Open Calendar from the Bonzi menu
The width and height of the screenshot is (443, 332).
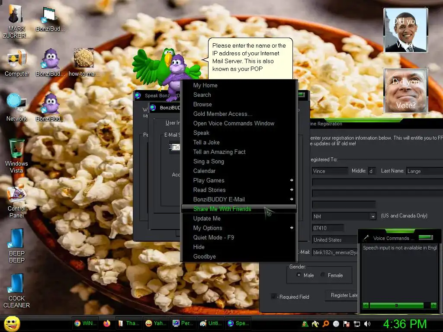239,171
